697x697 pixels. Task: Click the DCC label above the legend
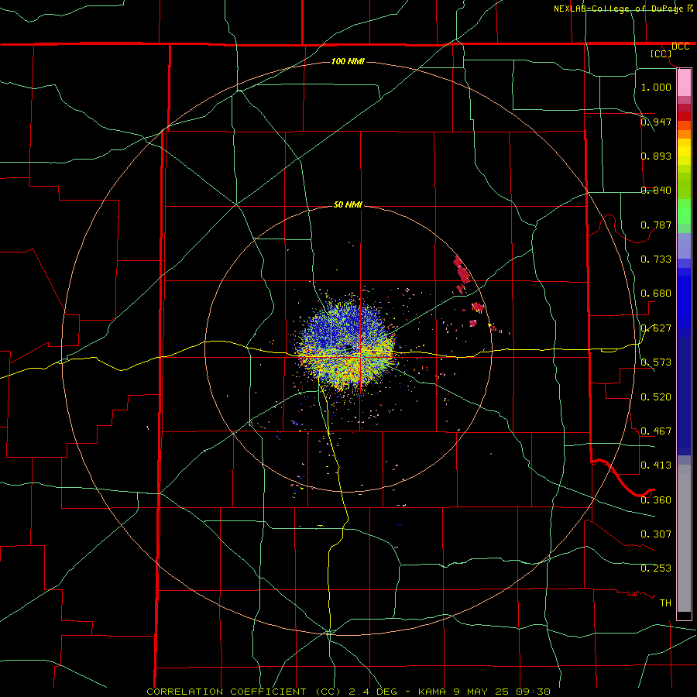680,46
